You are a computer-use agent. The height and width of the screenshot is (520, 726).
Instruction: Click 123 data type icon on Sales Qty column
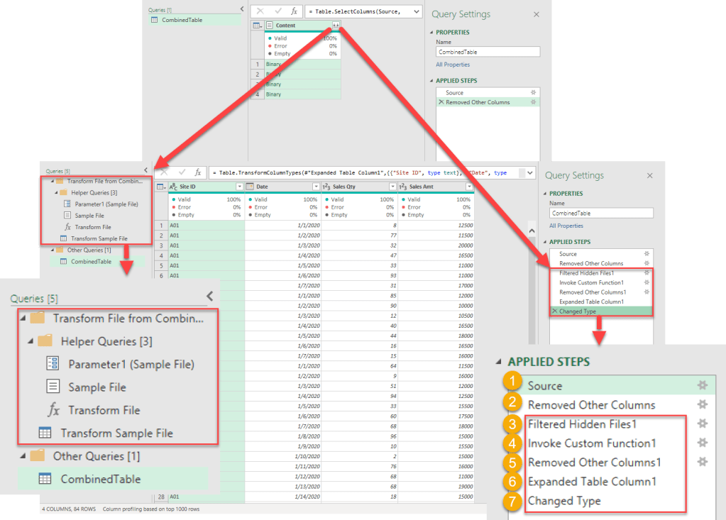pyautogui.click(x=326, y=187)
